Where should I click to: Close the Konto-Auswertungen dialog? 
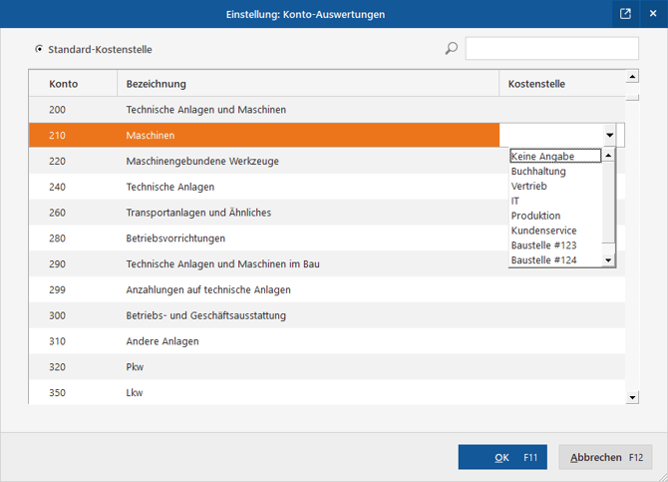click(653, 14)
